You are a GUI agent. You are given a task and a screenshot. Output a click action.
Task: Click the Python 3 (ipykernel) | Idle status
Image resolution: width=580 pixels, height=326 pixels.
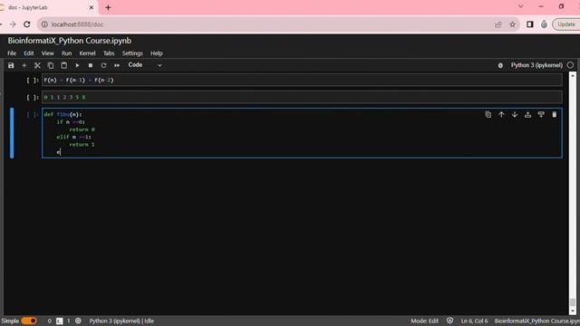coord(121,321)
